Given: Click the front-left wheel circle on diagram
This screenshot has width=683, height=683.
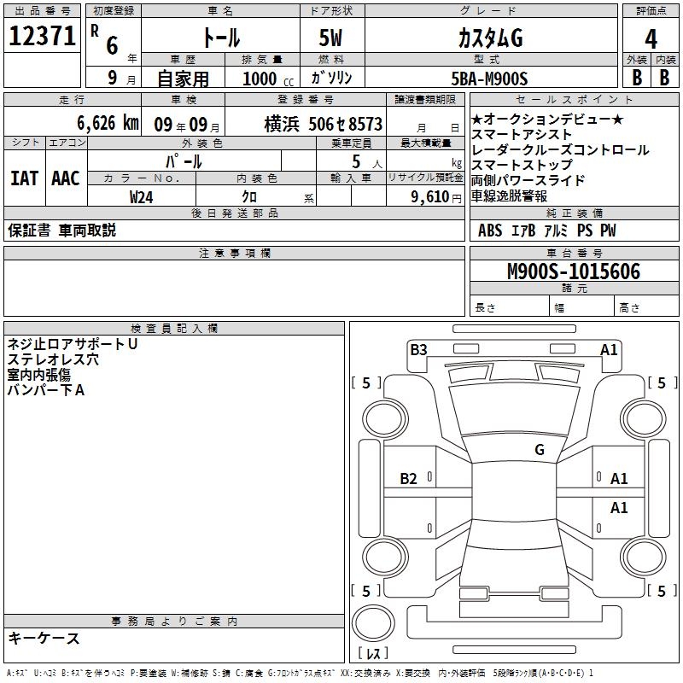Looking at the screenshot, I should [385, 419].
